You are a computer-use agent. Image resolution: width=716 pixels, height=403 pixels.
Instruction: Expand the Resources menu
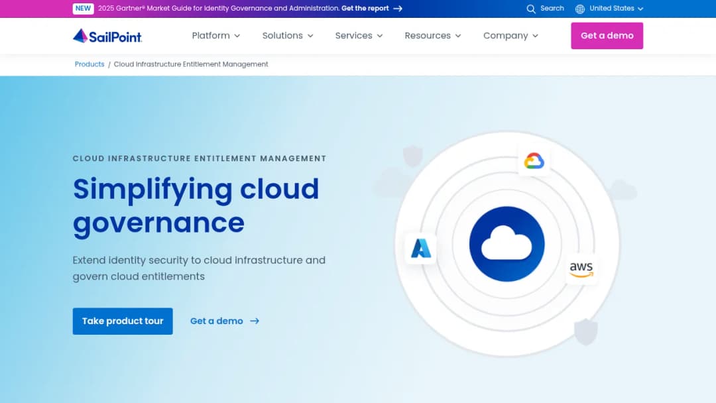pos(433,36)
